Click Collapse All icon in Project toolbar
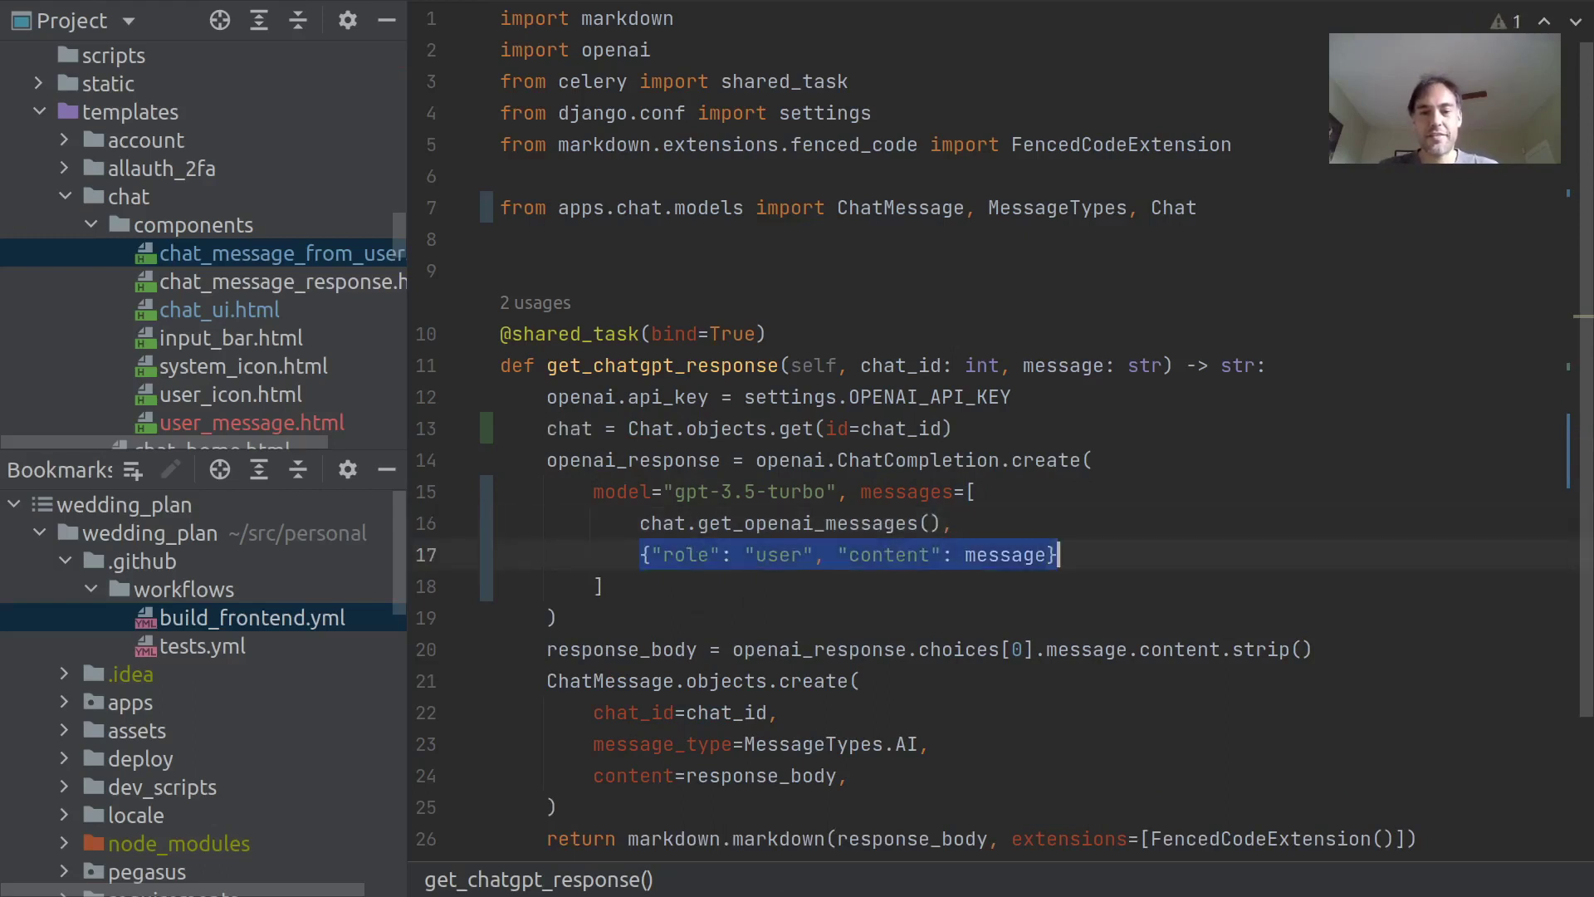Image resolution: width=1594 pixels, height=897 pixels. tap(298, 21)
